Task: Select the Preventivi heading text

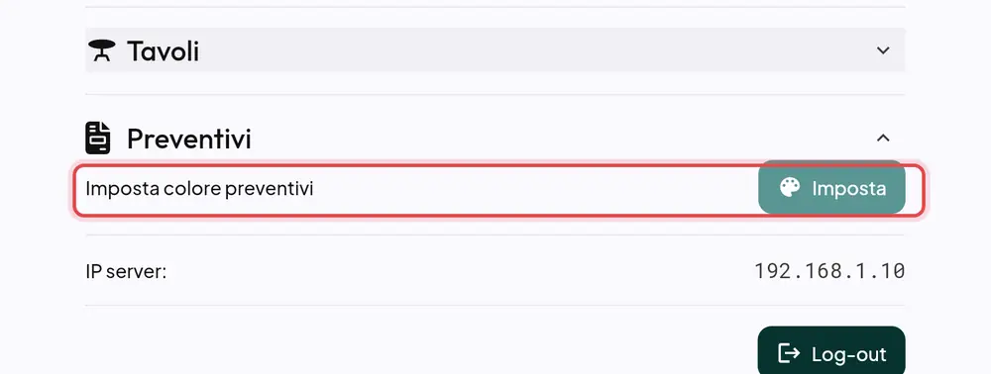Action: point(189,139)
